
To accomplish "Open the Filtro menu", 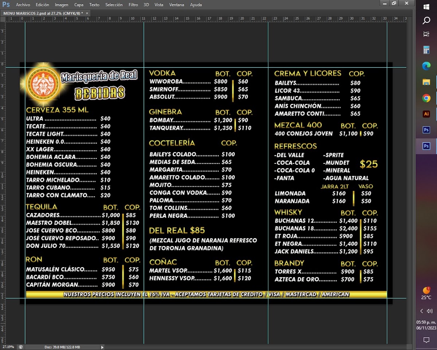I will pos(133,5).
